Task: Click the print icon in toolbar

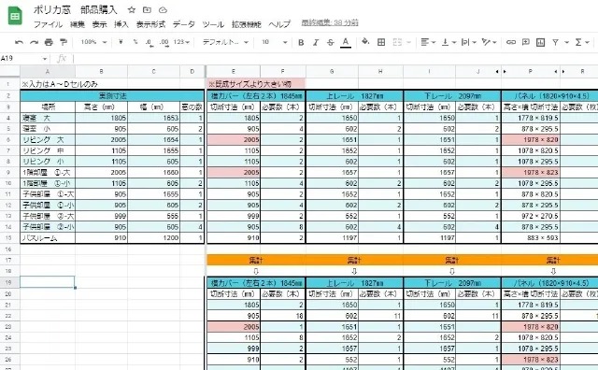Action: click(x=49, y=42)
